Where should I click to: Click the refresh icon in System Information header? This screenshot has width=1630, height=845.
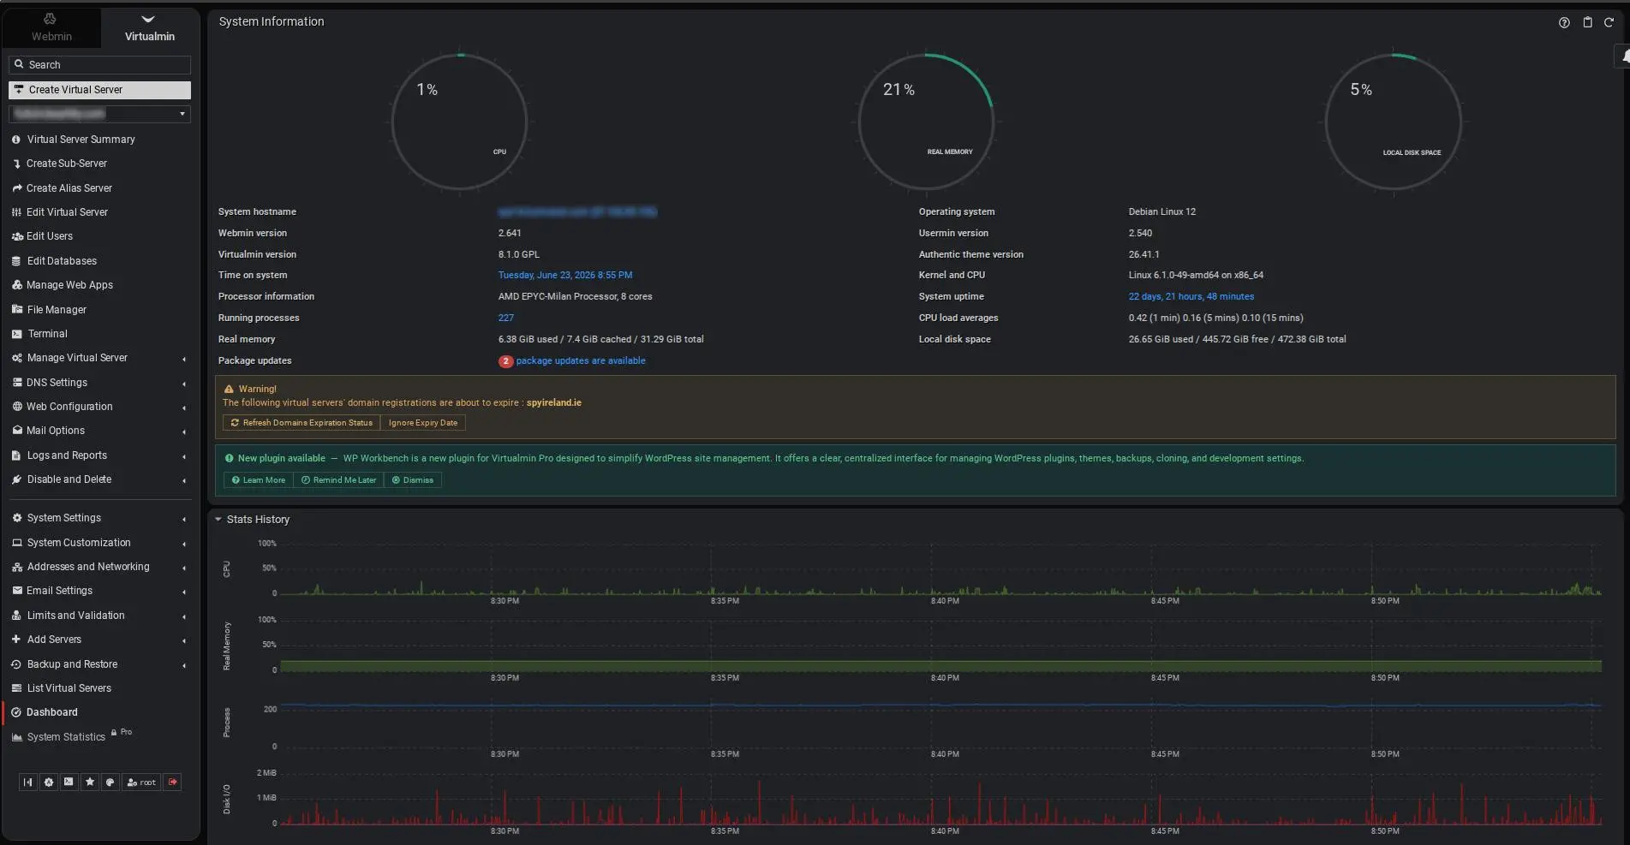pos(1609,22)
